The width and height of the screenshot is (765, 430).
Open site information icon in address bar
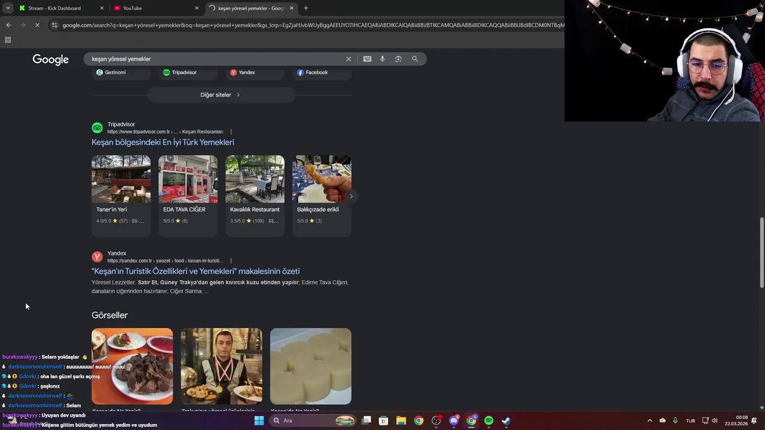coord(54,25)
